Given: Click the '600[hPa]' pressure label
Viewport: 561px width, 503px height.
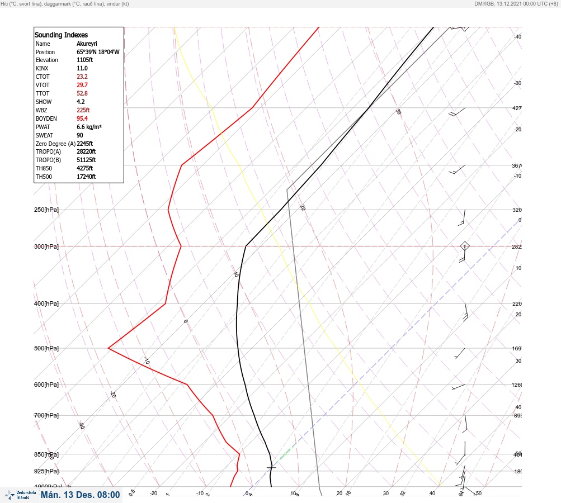Looking at the screenshot, I should tap(46, 385).
